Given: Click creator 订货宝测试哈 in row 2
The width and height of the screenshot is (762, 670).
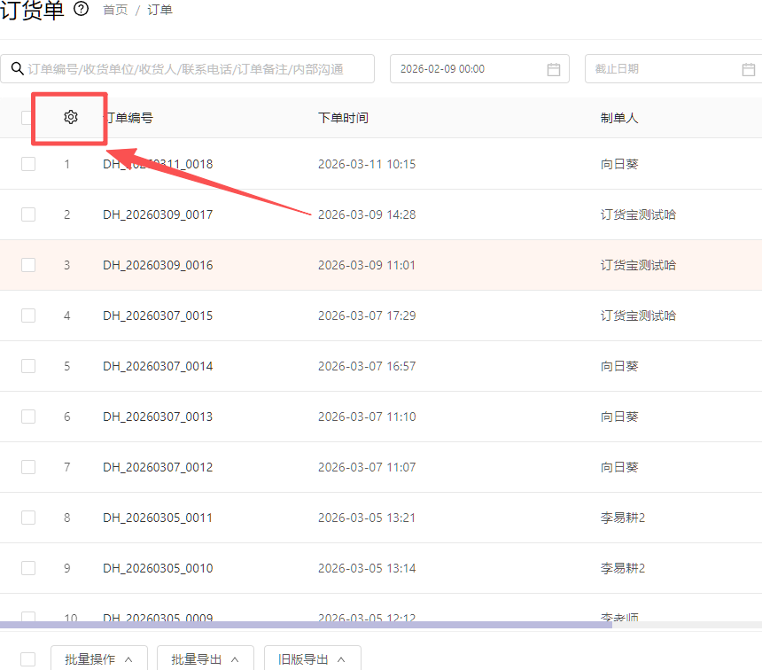Looking at the screenshot, I should point(638,214).
